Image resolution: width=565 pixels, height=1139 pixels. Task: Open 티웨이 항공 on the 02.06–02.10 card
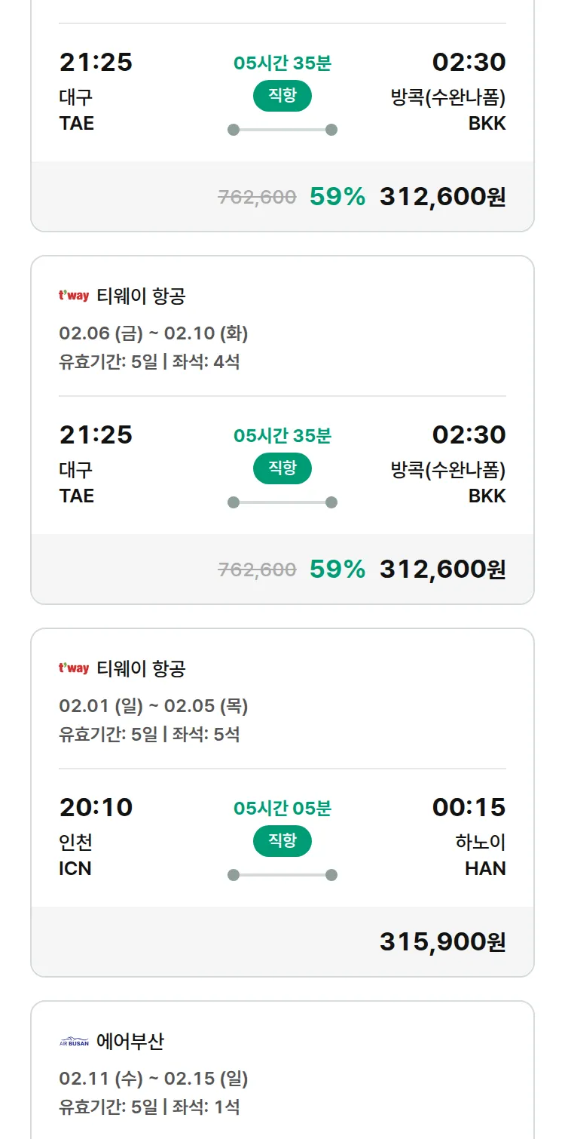pos(141,296)
